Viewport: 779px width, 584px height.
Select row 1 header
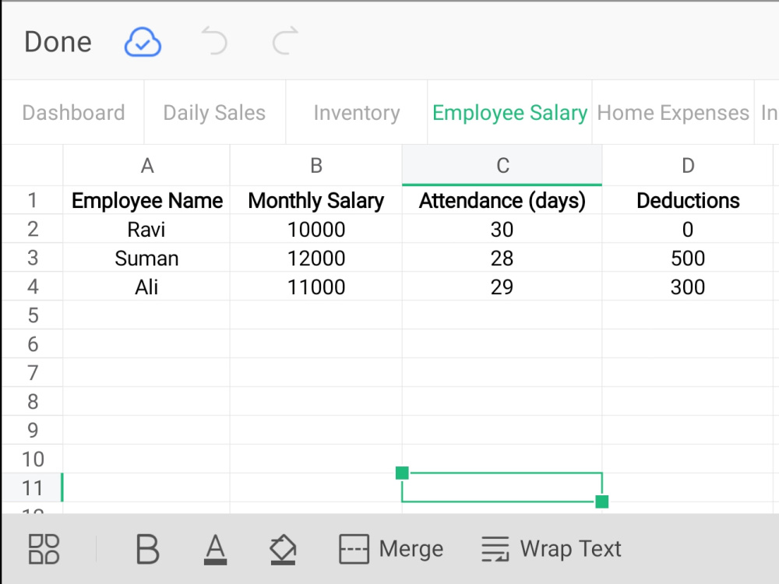click(x=32, y=200)
